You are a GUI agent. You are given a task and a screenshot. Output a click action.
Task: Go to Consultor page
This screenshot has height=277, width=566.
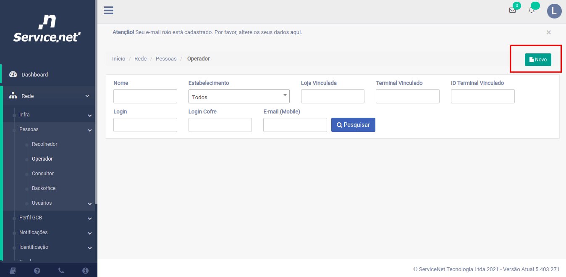(43, 174)
